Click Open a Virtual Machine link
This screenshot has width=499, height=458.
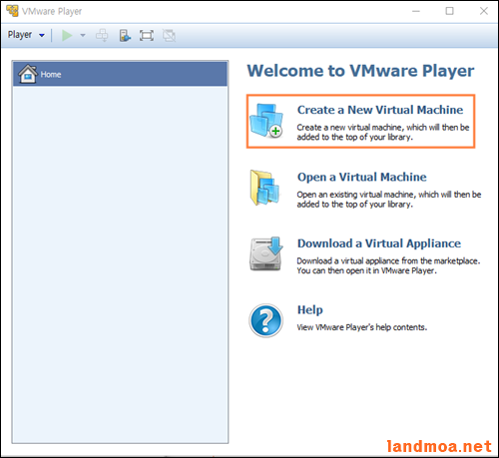(x=361, y=177)
